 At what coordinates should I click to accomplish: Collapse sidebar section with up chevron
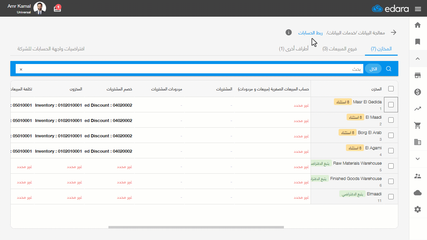coord(417,59)
